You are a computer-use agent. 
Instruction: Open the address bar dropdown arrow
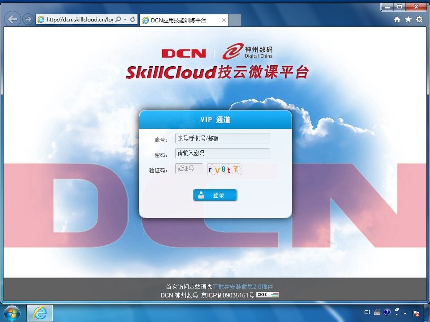[125, 19]
